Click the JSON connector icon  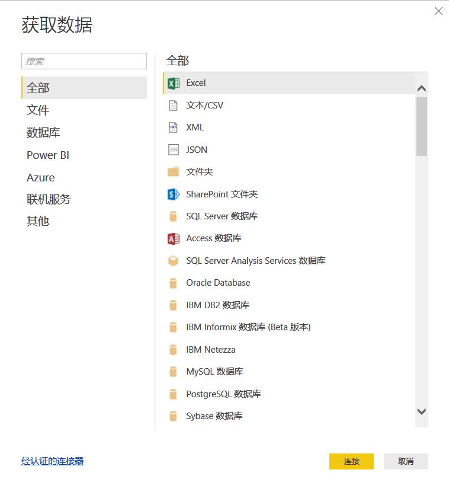[173, 150]
